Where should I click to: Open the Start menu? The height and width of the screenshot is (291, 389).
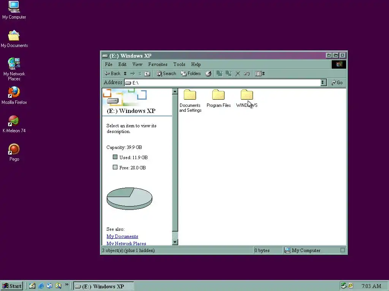tap(12, 286)
